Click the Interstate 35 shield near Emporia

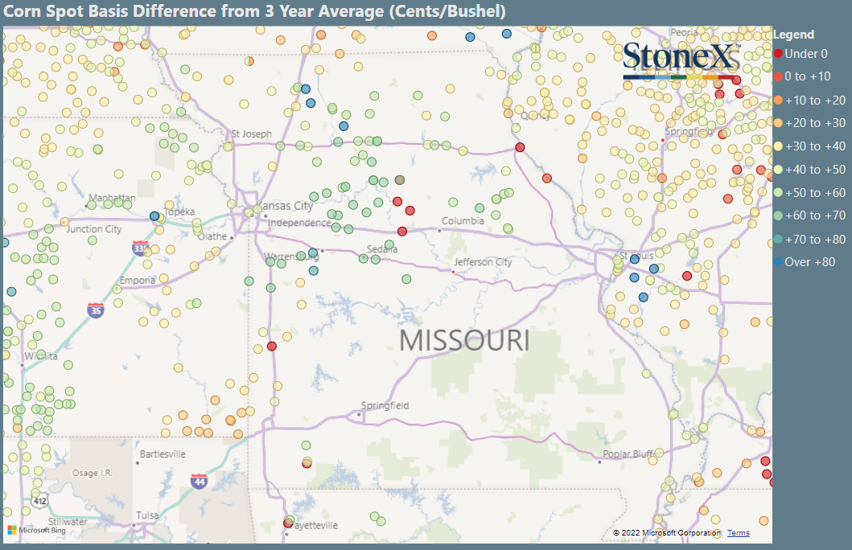96,310
